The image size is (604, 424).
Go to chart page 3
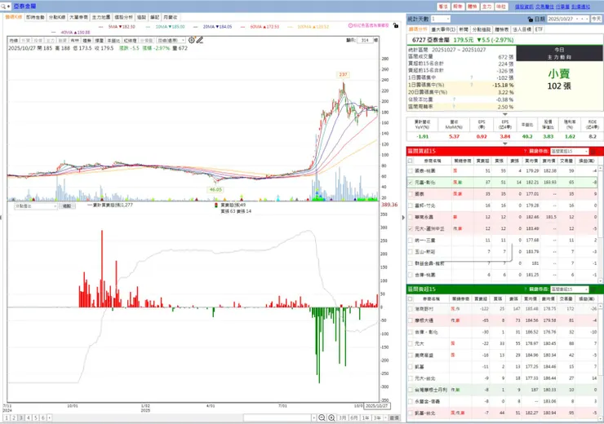(x=21, y=417)
